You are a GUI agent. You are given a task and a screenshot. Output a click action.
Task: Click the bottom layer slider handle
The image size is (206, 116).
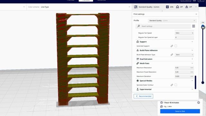click(203, 82)
